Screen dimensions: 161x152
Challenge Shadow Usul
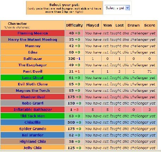33,97
